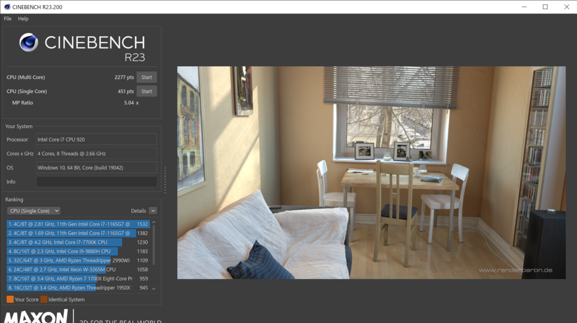Screen dimensions: 577x323
Task: Click the Cinebench logo sphere icon
Action: pos(29,43)
